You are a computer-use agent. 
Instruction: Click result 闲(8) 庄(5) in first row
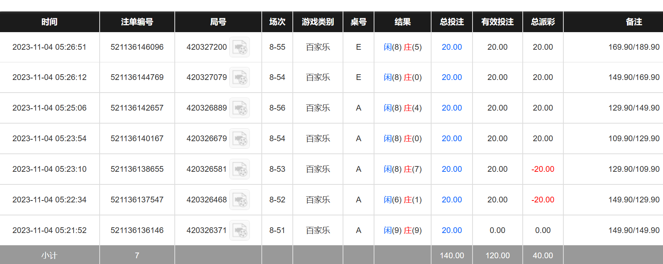coord(402,47)
